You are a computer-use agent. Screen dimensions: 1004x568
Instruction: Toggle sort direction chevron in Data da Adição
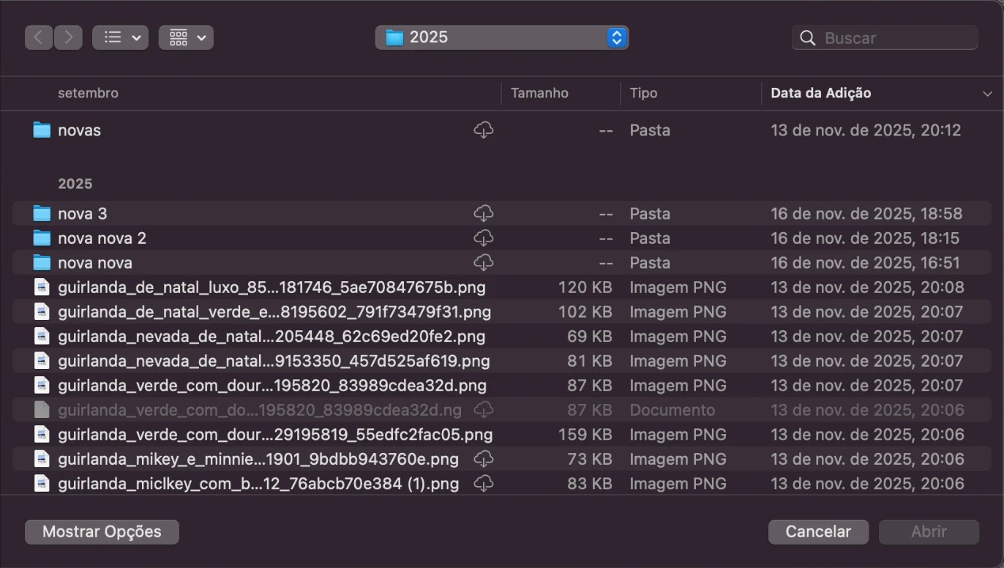[x=987, y=94]
